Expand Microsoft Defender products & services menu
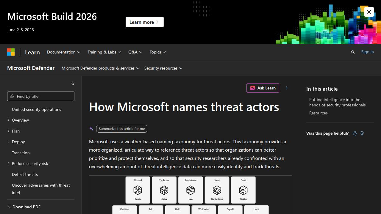Screen dimensions: 381x214 [101, 68]
